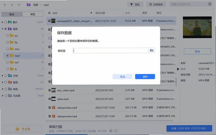Sort by 修改日期 column header
216x135 pixels.
coord(100,13)
